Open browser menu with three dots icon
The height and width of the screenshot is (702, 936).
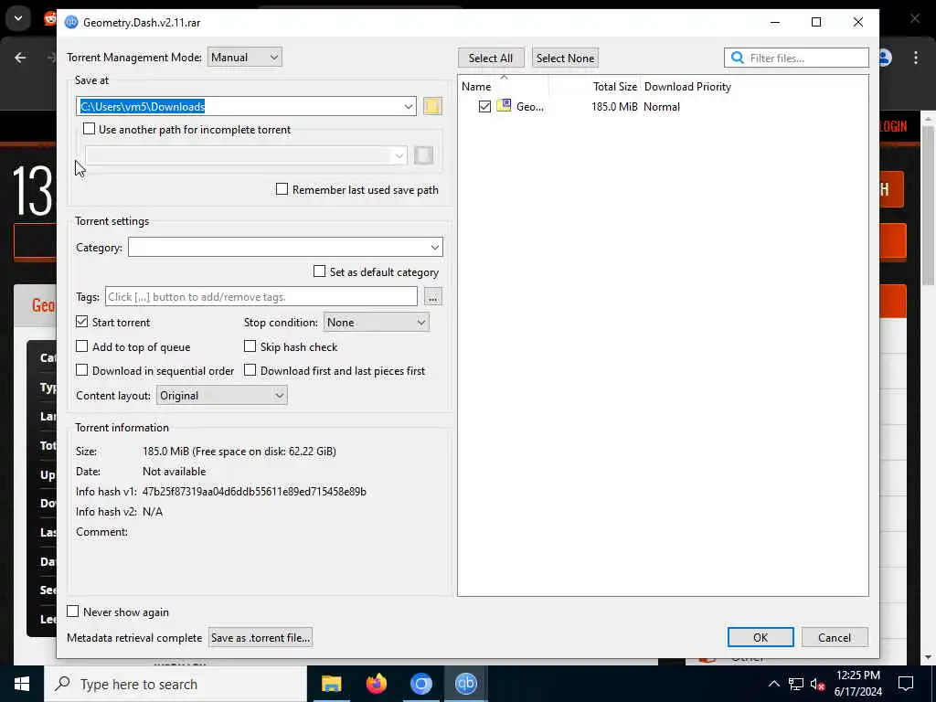(x=916, y=58)
